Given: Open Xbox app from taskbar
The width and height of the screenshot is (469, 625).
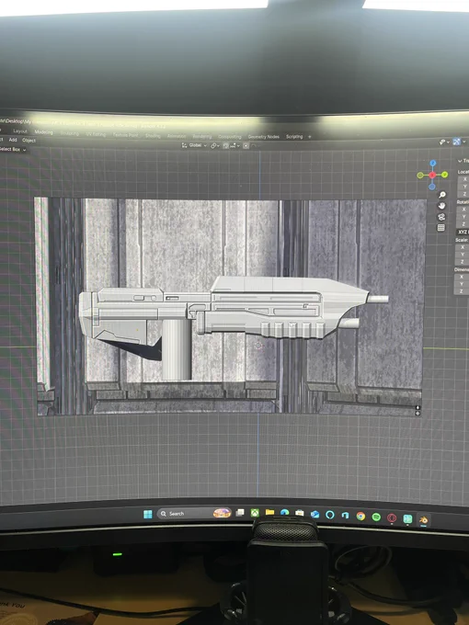Looking at the screenshot, I should (255, 513).
